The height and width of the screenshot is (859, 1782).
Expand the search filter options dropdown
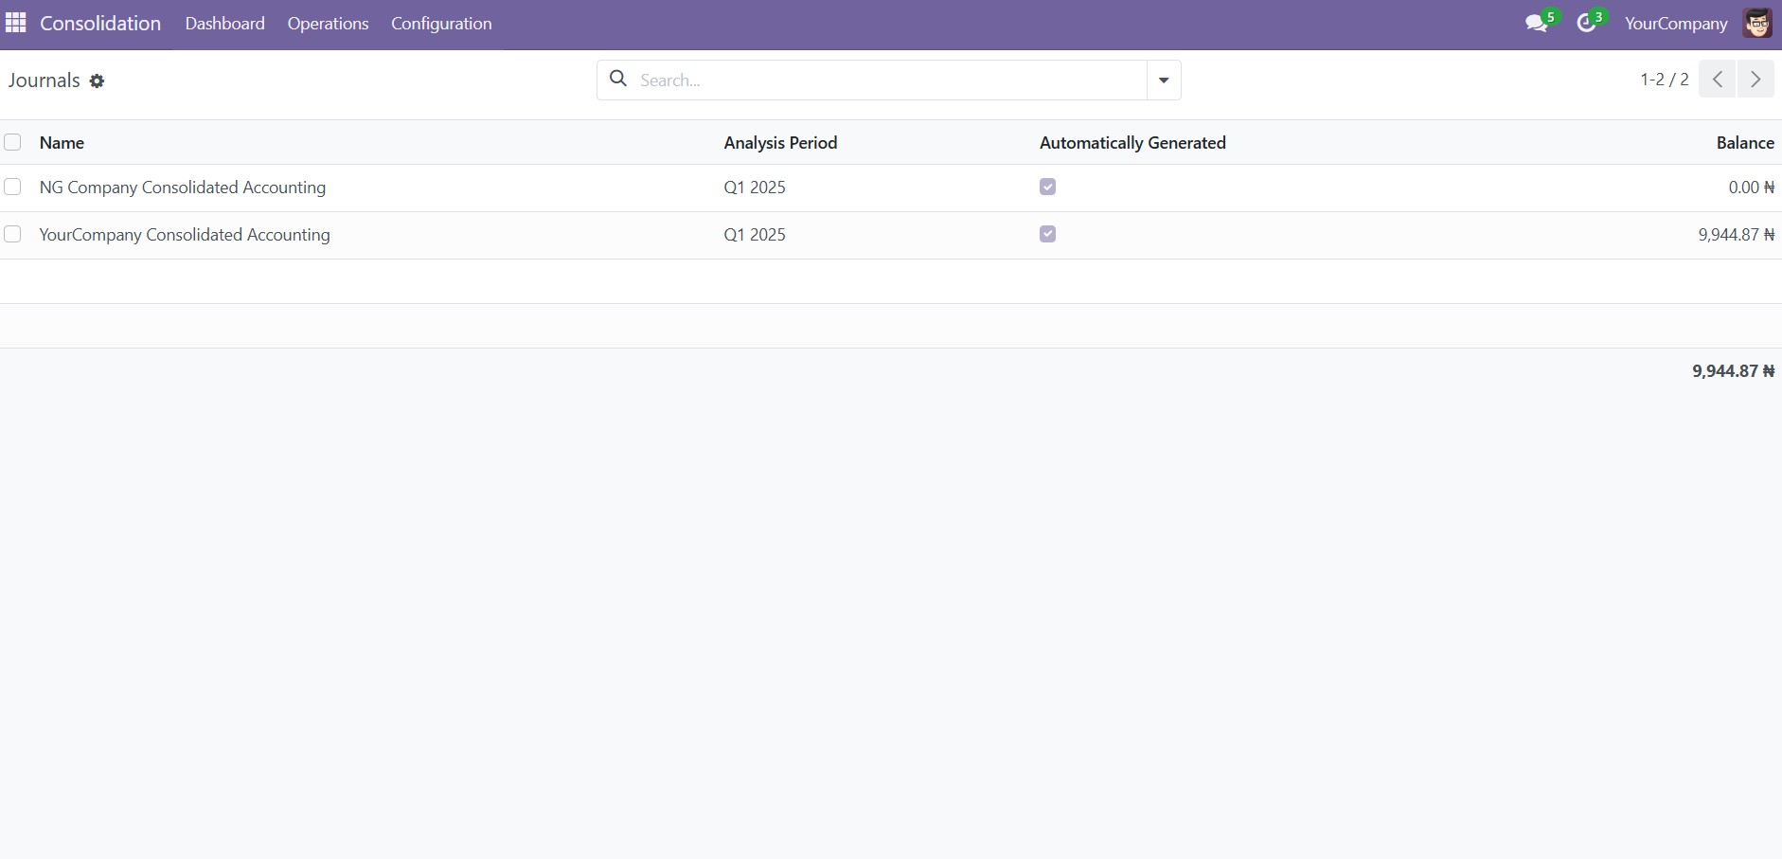pyautogui.click(x=1164, y=81)
